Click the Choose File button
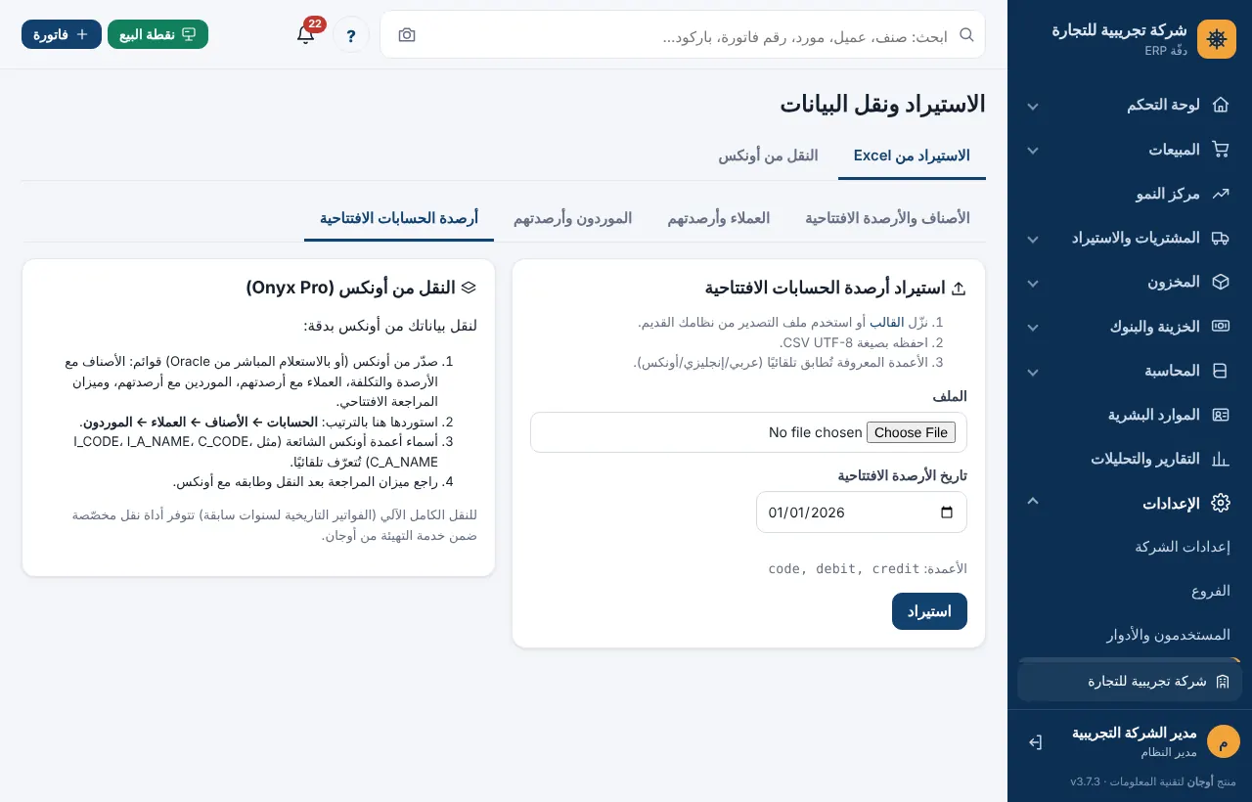This screenshot has height=802, width=1252. point(911,432)
